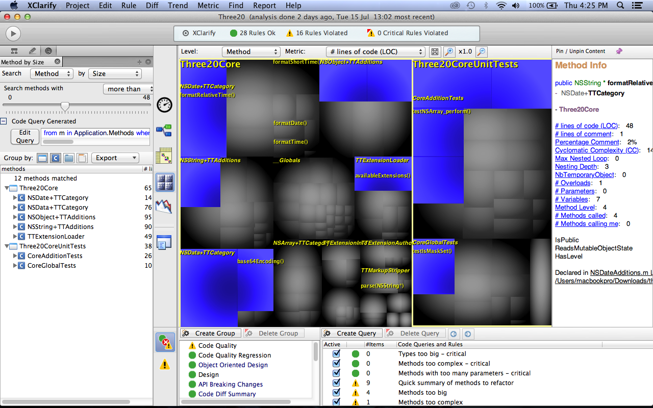Click the pencil edit icon in left panel
The height and width of the screenshot is (408, 653).
coord(32,51)
